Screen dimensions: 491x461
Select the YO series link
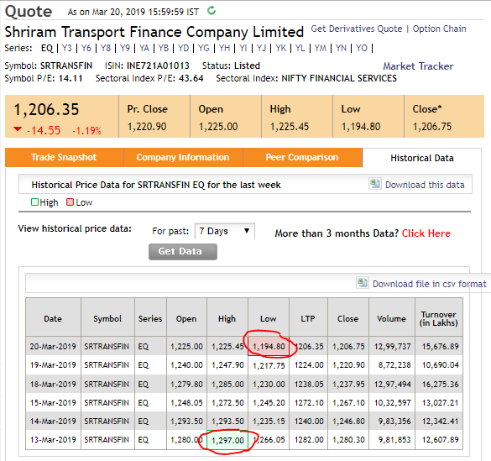[x=362, y=48]
